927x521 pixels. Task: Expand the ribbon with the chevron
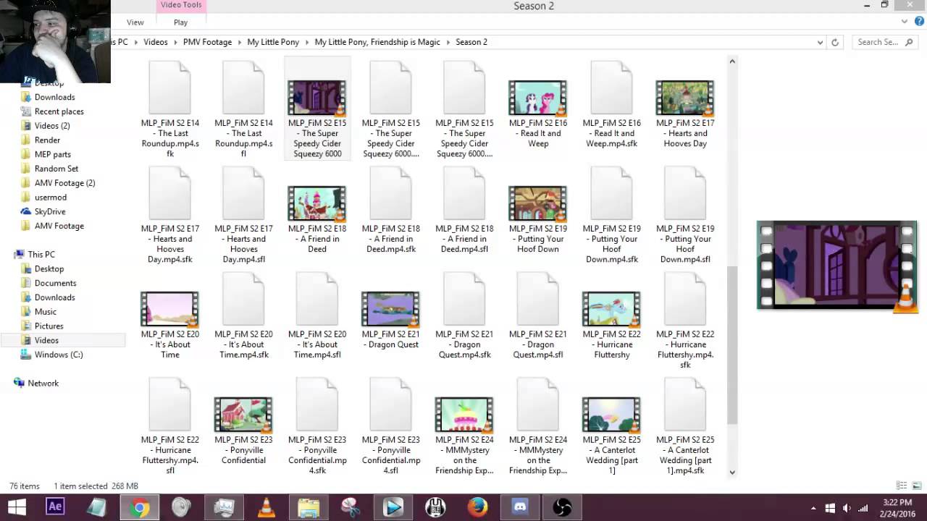pyautogui.click(x=905, y=22)
